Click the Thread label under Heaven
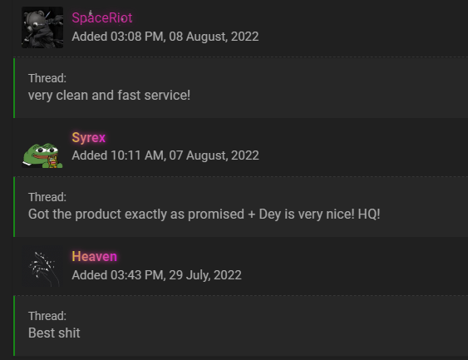 [x=47, y=316]
